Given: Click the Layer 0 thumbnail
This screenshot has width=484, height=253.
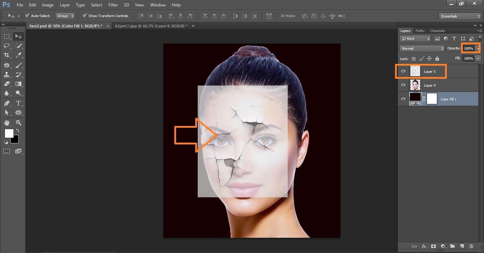Looking at the screenshot, I should tap(415, 85).
